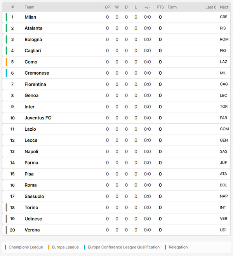Click the Europa Conference League Qualification legend
The width and height of the screenshot is (233, 256).
[x=123, y=247]
